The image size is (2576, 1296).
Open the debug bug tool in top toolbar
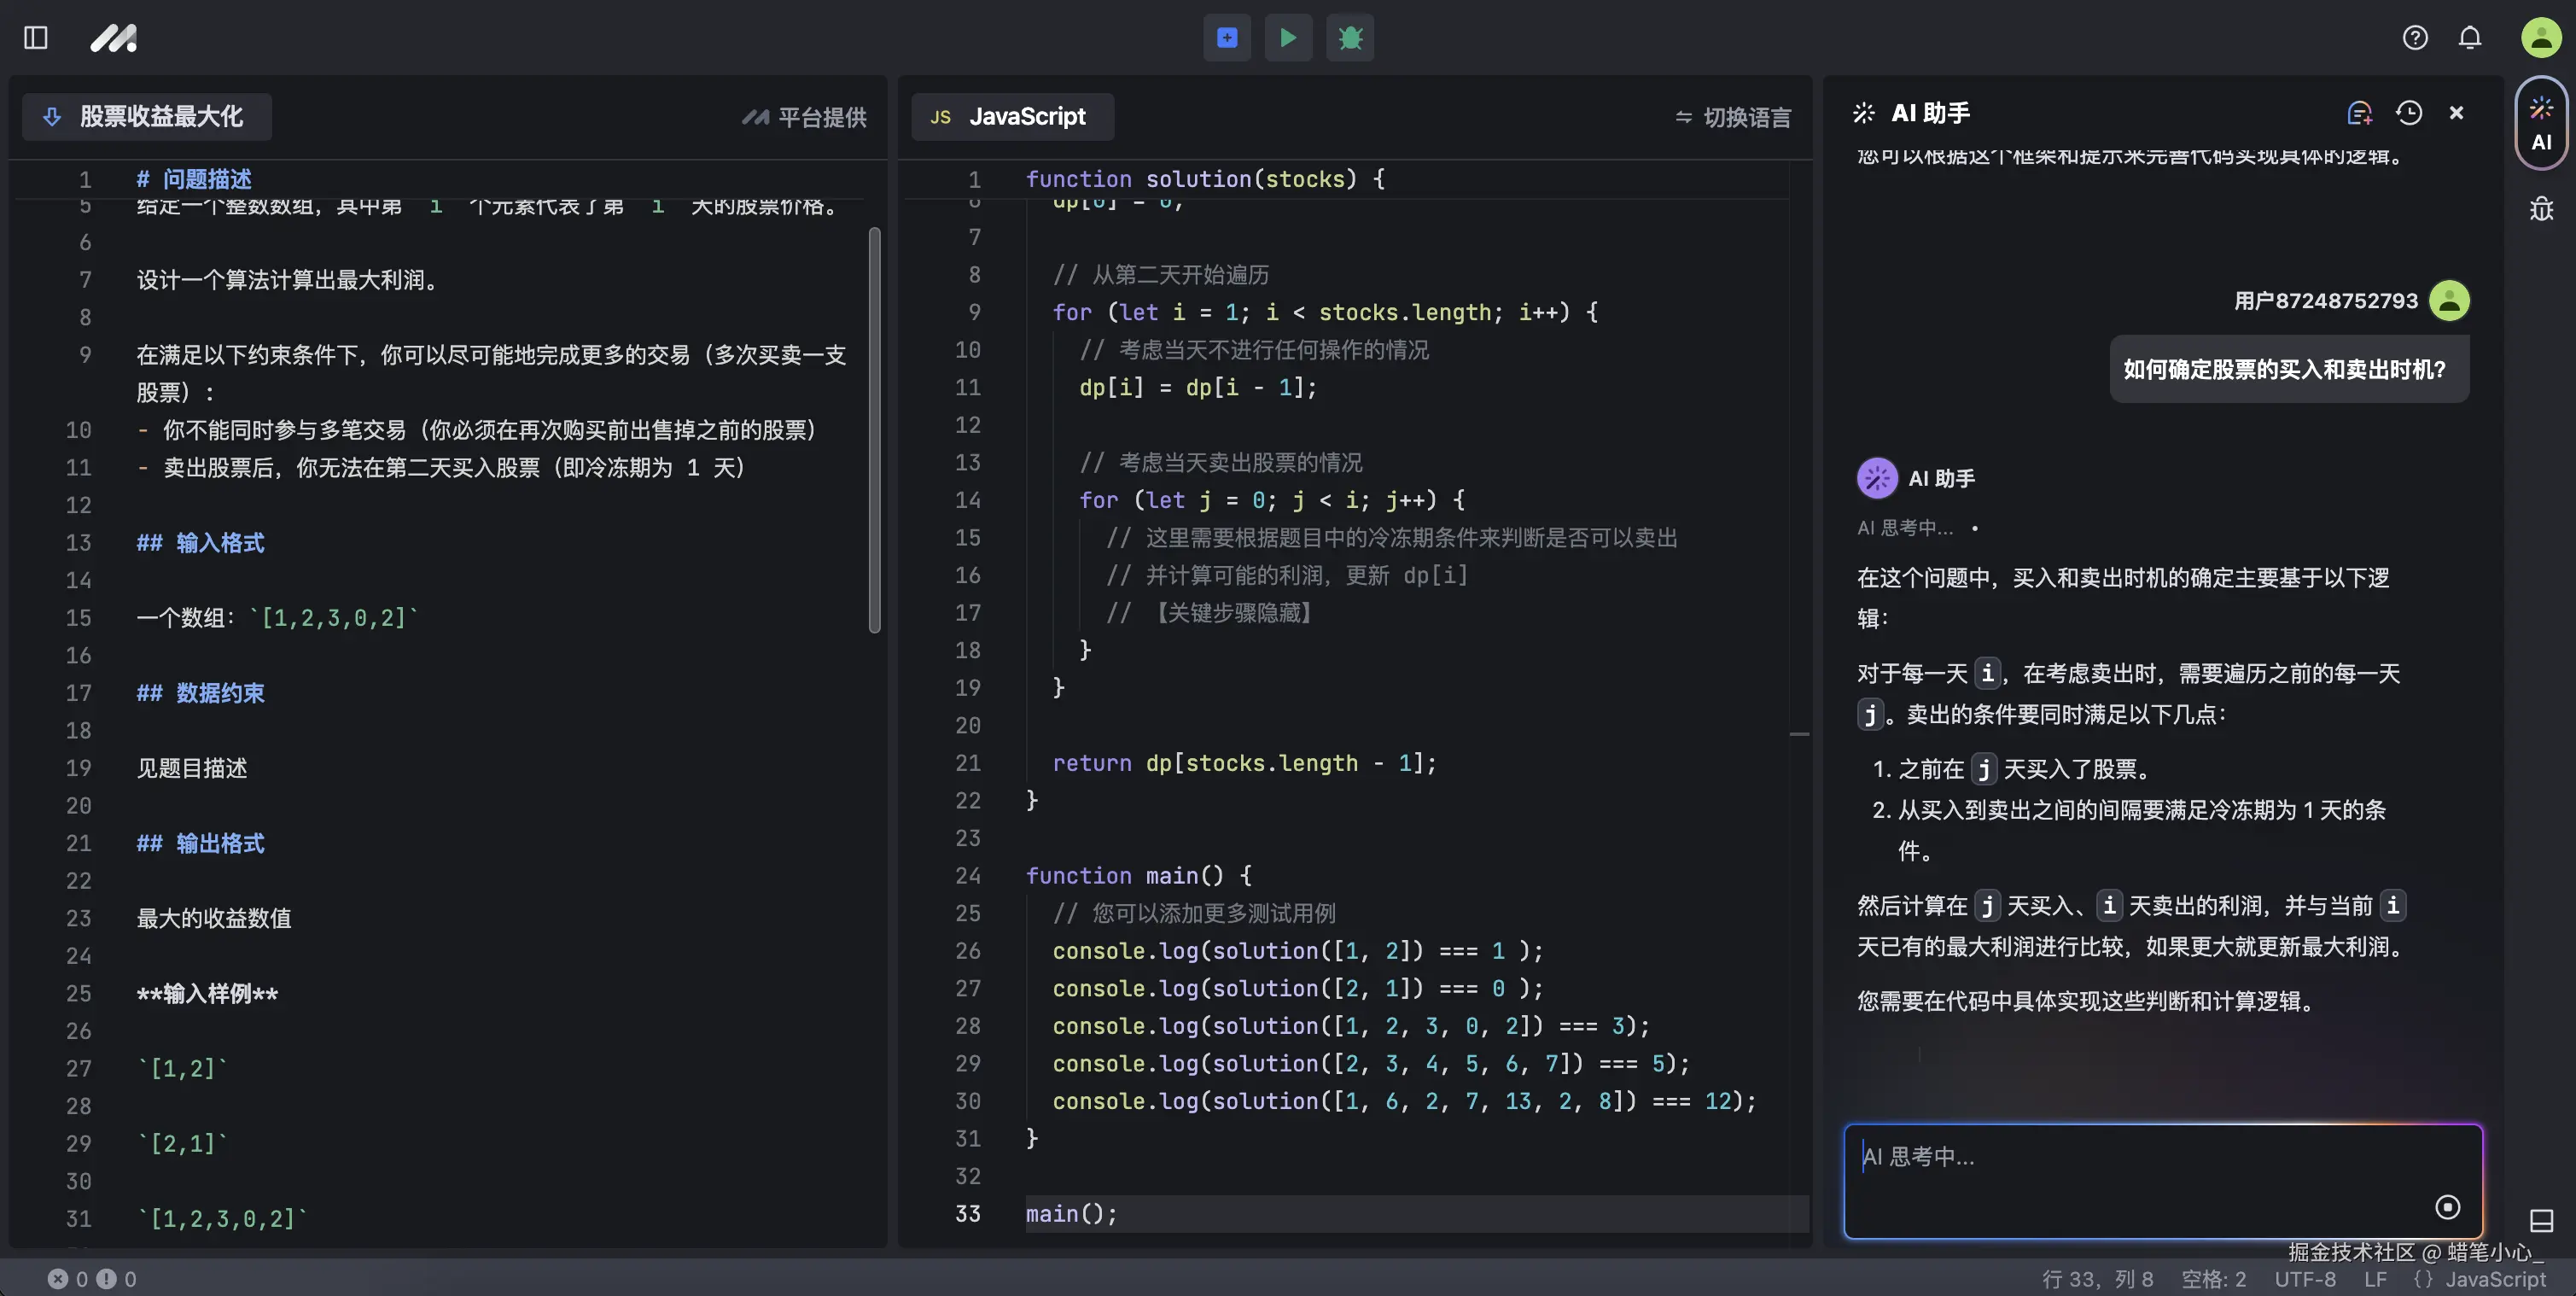1349,37
